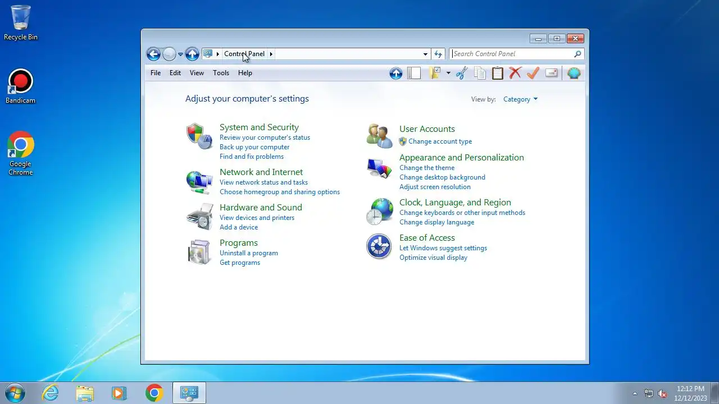Click Adjust screen resolution link

pyautogui.click(x=435, y=187)
